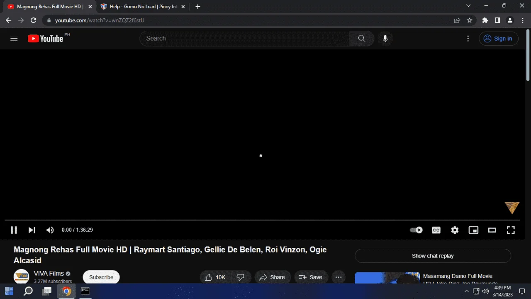Switch to miniplayer mode

(473, 230)
